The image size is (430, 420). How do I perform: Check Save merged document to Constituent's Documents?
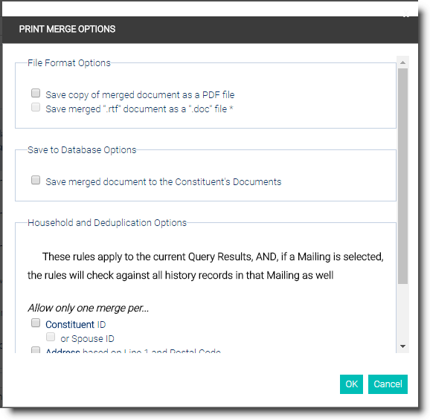click(x=36, y=181)
